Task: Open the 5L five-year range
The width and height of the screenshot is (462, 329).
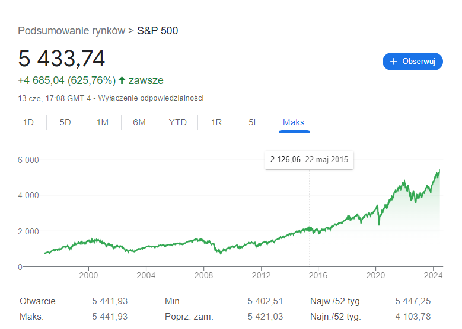Action: point(253,122)
